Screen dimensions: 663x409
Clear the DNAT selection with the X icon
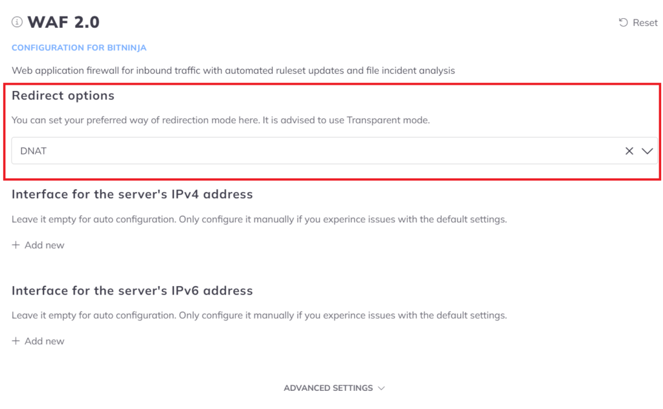tap(629, 151)
